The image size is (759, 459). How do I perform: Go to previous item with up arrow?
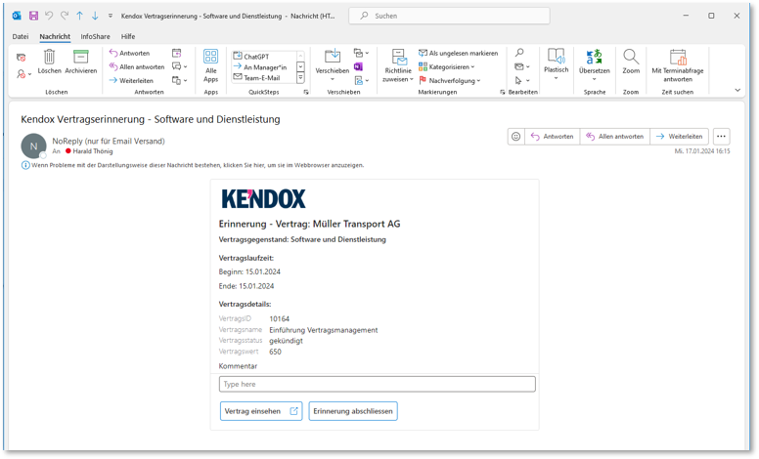(79, 16)
